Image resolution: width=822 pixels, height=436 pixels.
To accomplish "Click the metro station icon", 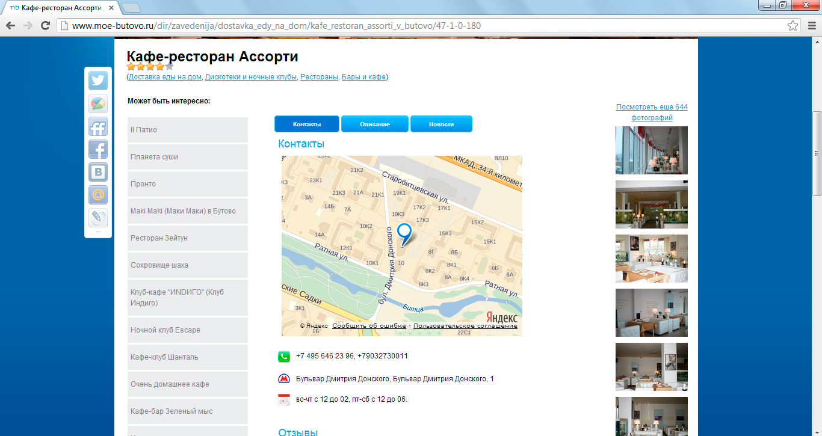I will 284,379.
